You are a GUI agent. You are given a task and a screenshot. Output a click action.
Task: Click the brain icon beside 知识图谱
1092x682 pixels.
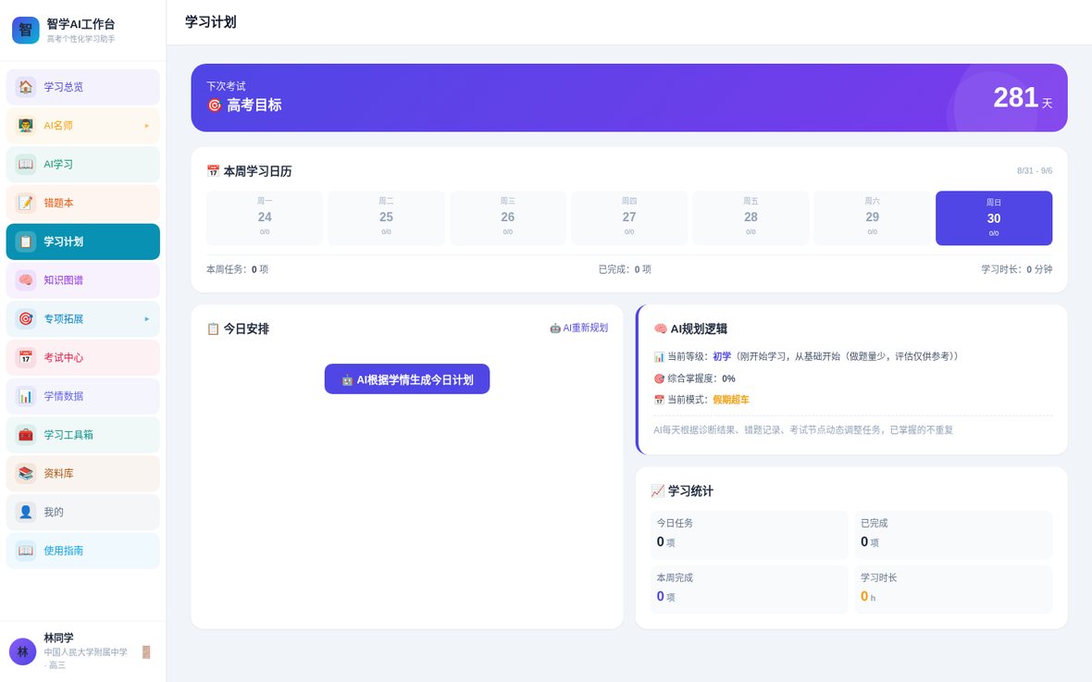point(26,280)
